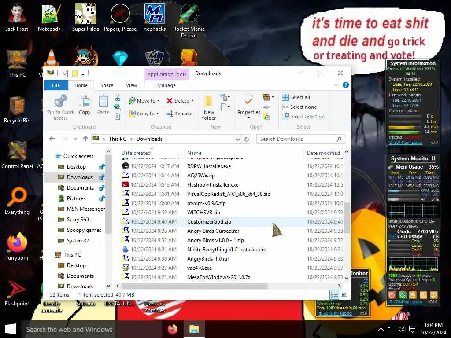The height and width of the screenshot is (338, 451).
Task: Expand address bar previous locations dropdown
Action: (238, 140)
